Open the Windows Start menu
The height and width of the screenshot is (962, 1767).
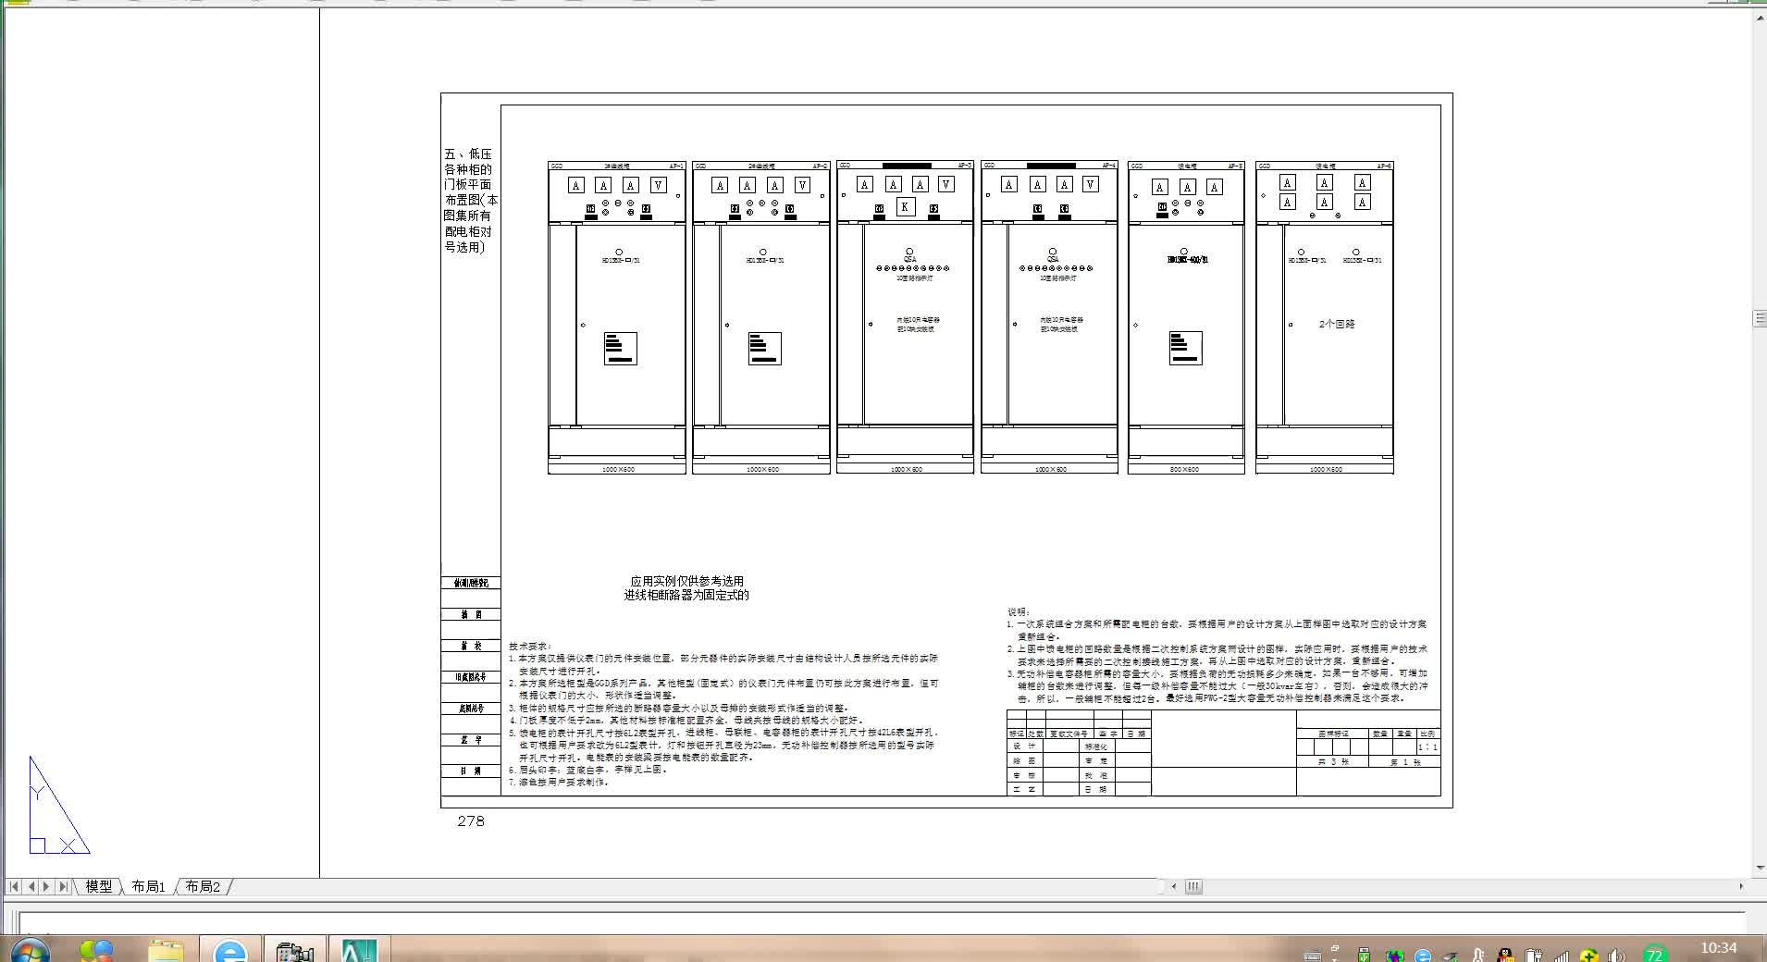(30, 951)
